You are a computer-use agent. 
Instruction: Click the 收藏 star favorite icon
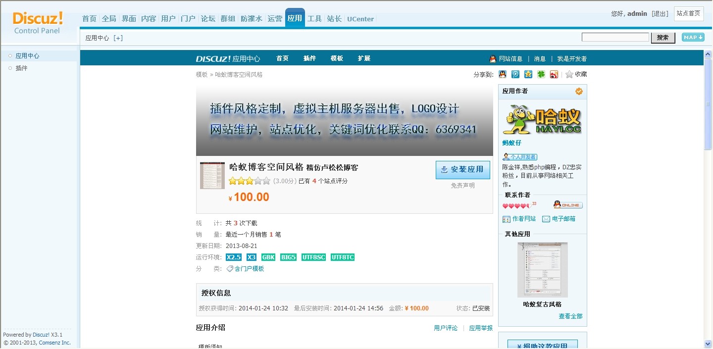pos(569,74)
